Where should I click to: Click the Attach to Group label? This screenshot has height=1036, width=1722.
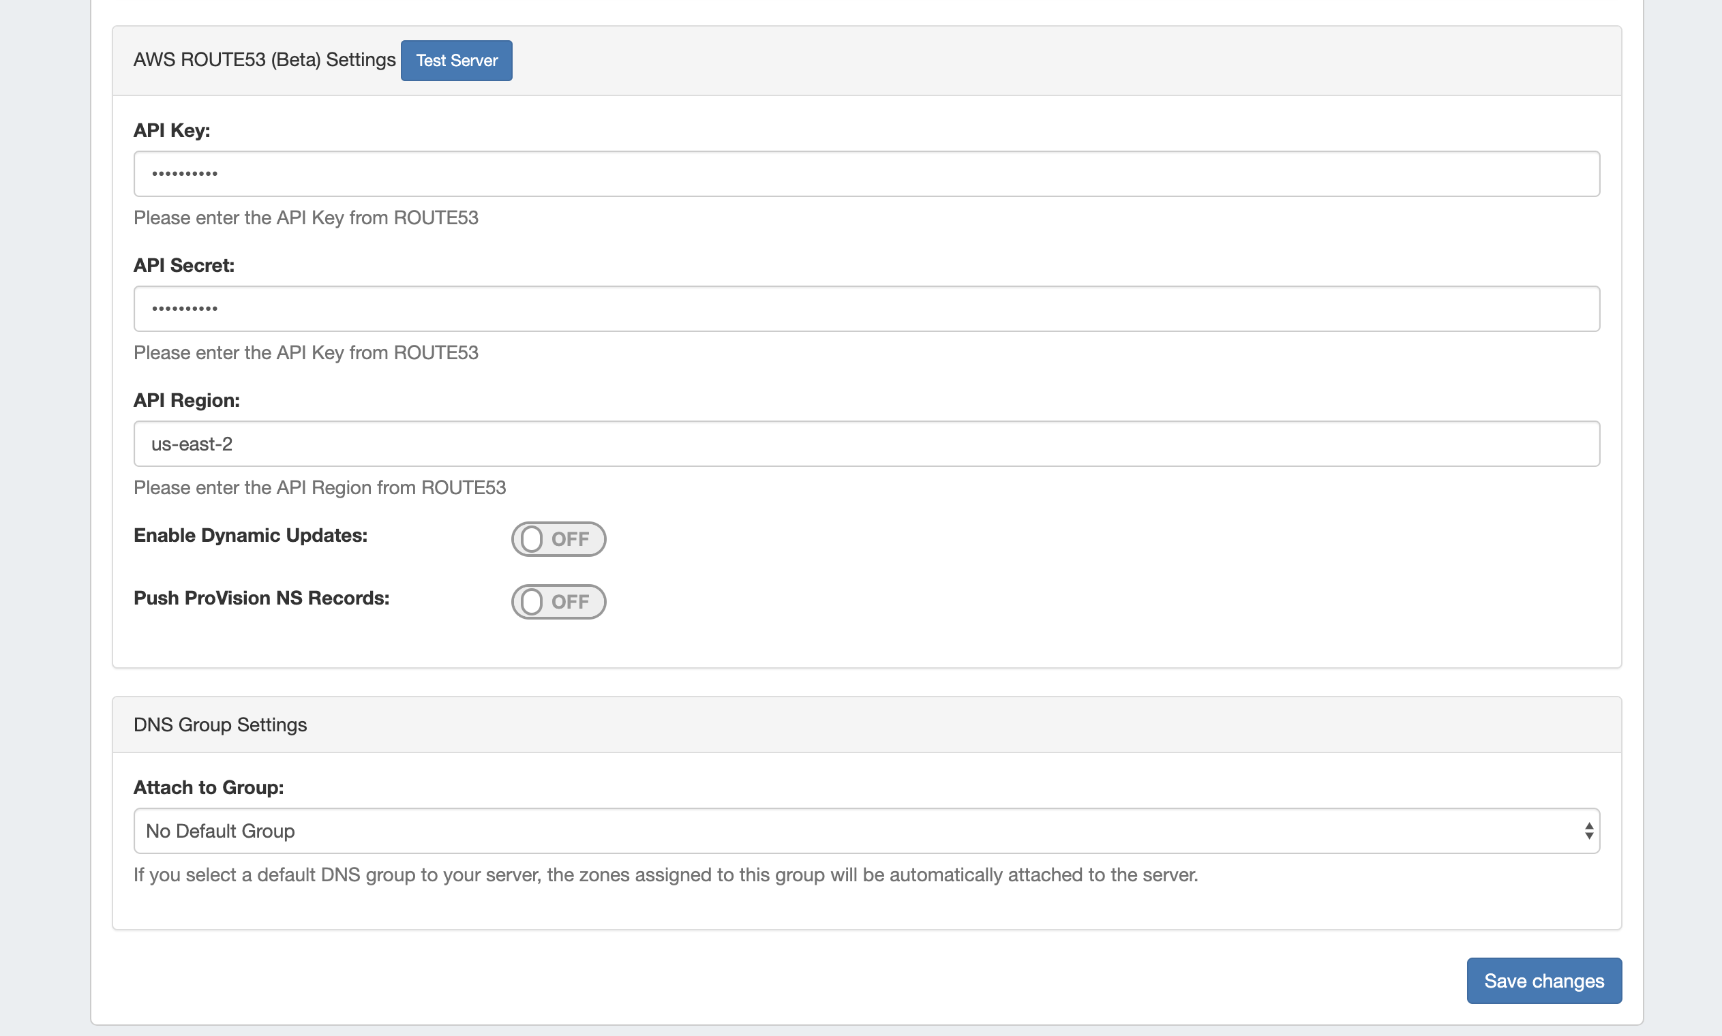(x=208, y=787)
